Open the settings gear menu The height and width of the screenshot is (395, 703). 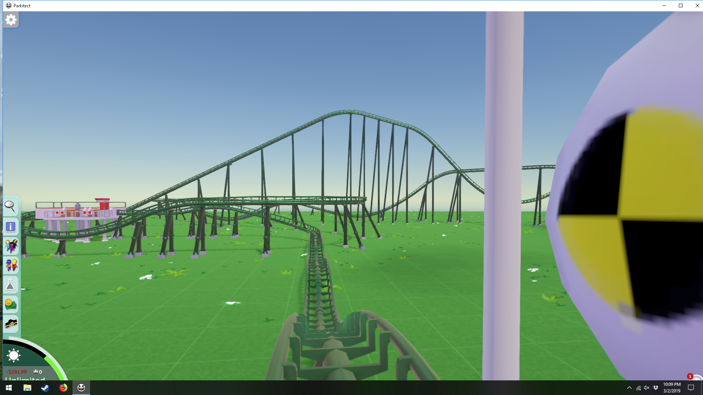pos(11,20)
